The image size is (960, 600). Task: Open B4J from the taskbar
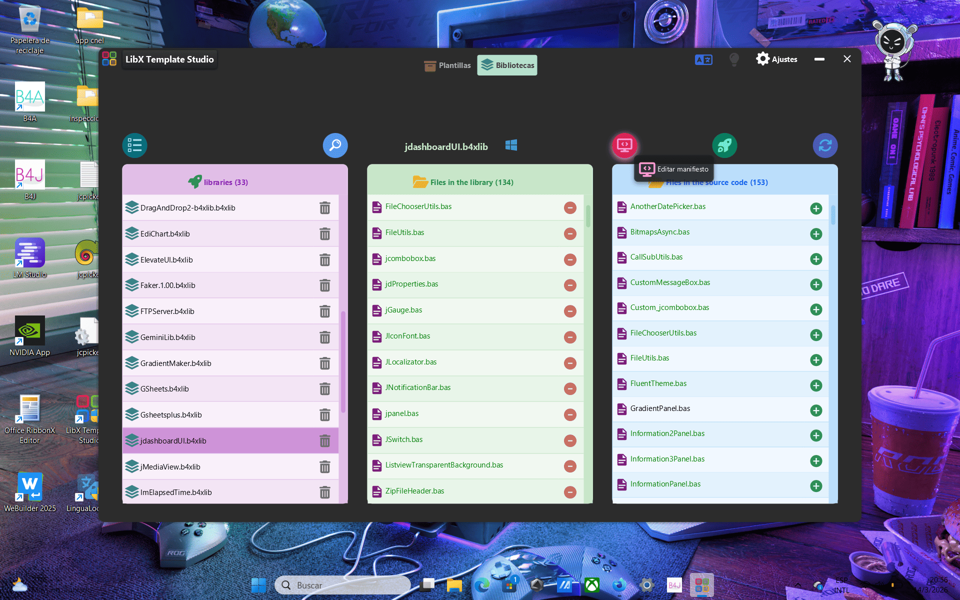click(674, 584)
